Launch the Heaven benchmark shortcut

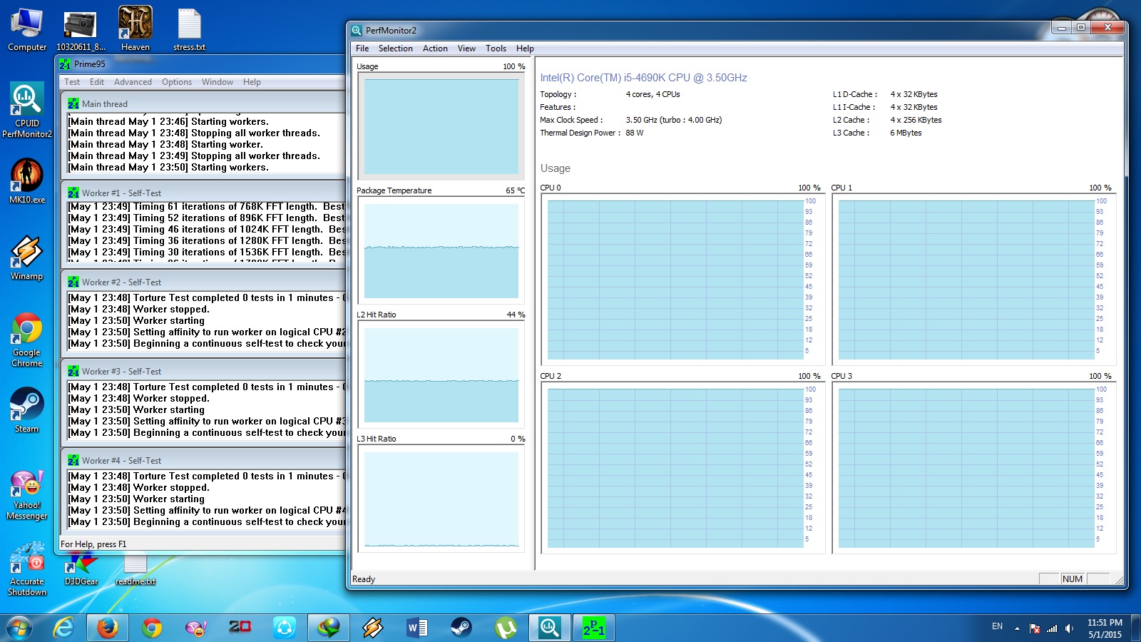(x=135, y=30)
